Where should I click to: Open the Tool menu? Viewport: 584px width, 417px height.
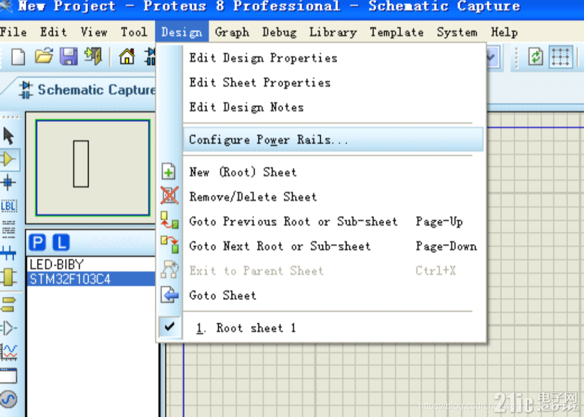pos(134,32)
